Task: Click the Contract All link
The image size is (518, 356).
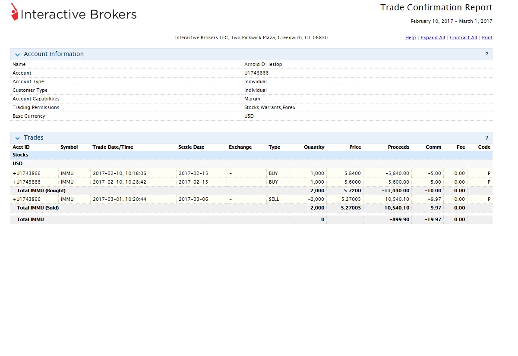Action: coord(463,37)
